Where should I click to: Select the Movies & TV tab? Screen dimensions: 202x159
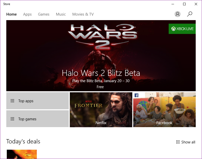(83, 14)
